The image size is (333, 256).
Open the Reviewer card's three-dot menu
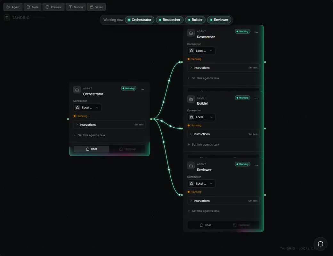pos(256,165)
